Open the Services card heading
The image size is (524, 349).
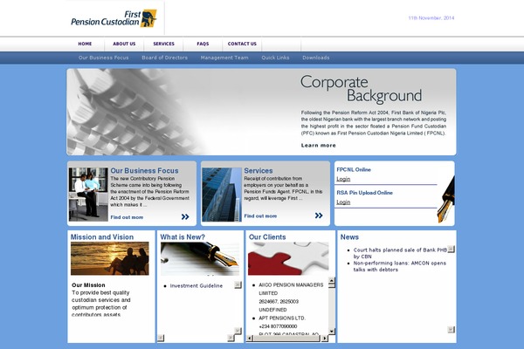click(259, 171)
